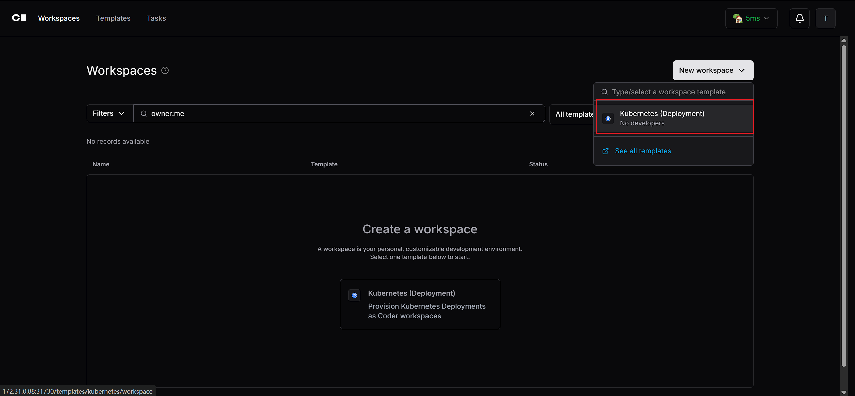This screenshot has height=396, width=855.
Task: Clear the owner:me search filter
Action: [532, 114]
